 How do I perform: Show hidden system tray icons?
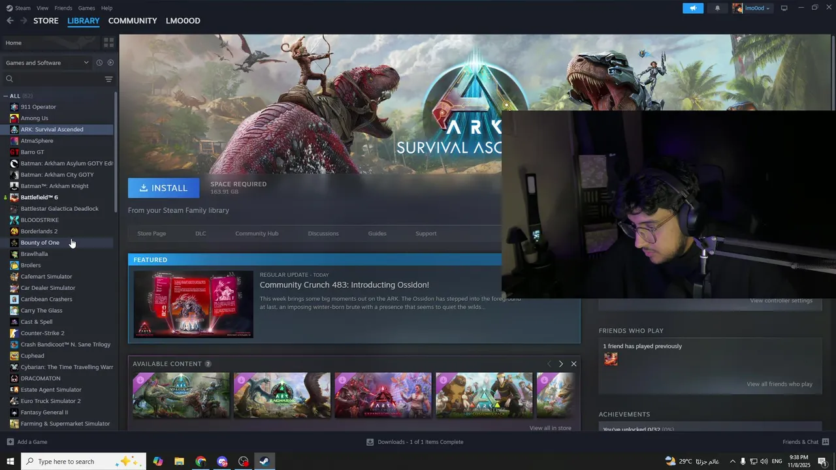(x=732, y=462)
